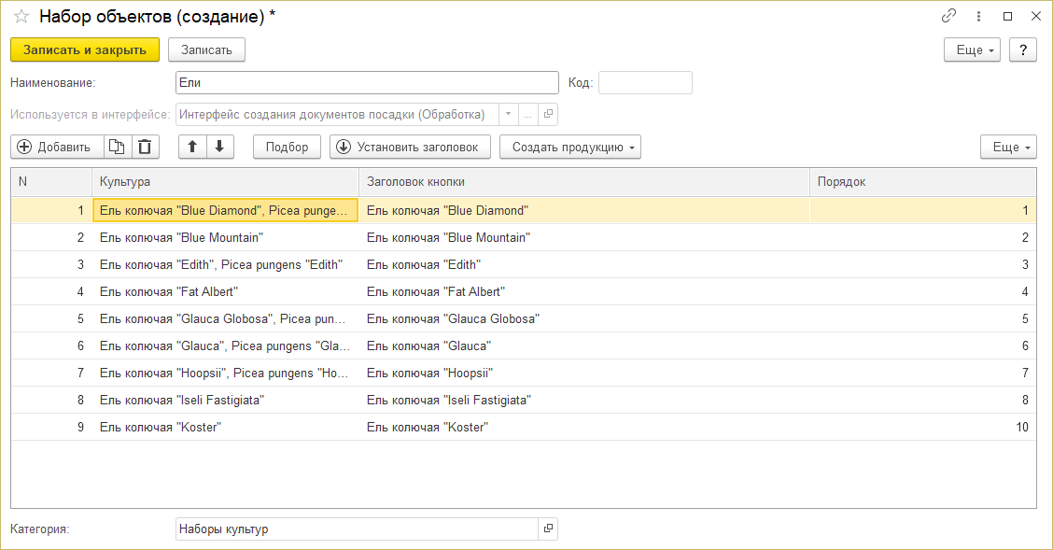Open the Категория field link icon
The image size is (1053, 550).
548,529
